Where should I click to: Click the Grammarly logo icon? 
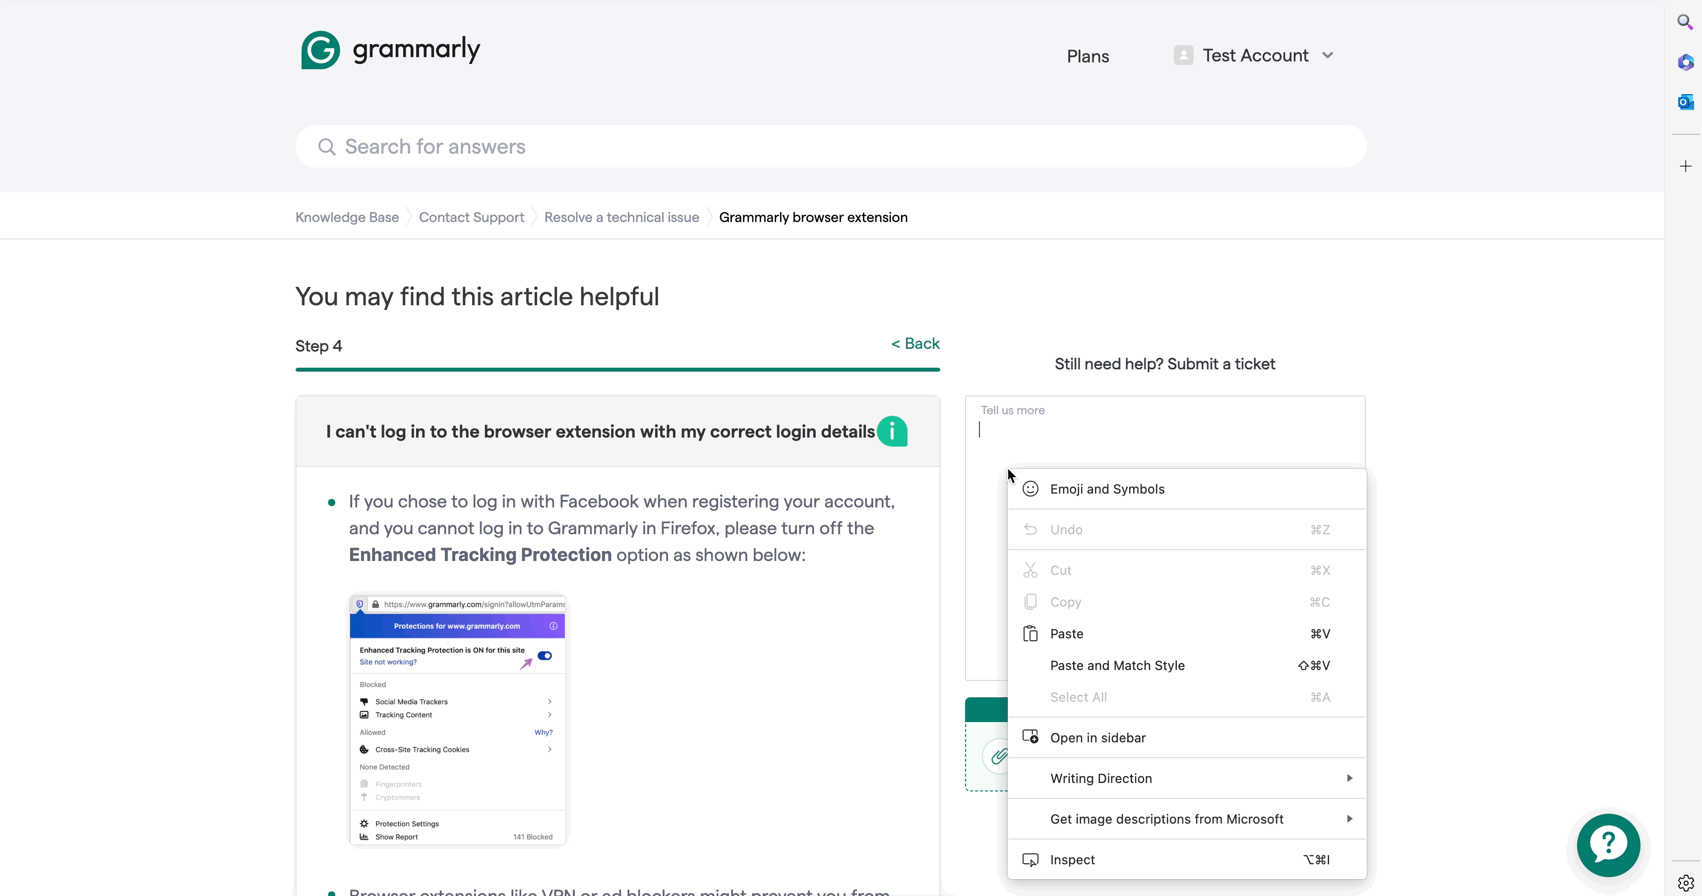[320, 50]
